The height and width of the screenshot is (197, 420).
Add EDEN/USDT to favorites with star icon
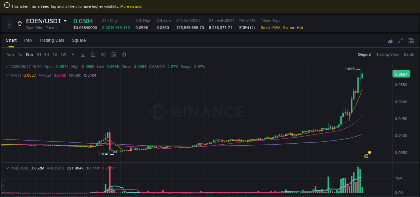pos(10,24)
